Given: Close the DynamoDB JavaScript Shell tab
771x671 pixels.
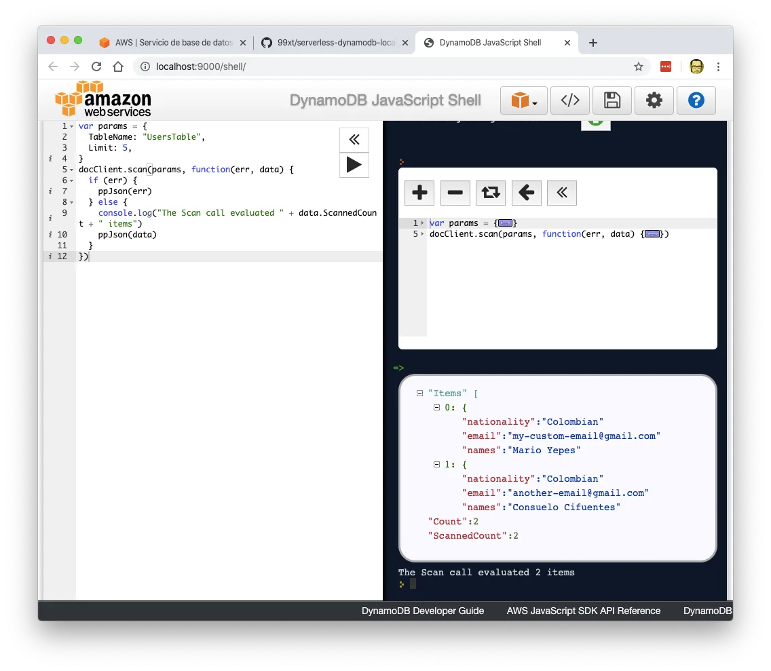Looking at the screenshot, I should [x=567, y=43].
